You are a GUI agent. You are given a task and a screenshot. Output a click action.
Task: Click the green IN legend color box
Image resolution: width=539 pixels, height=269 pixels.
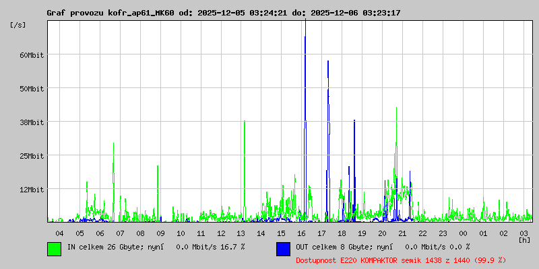tap(54, 248)
